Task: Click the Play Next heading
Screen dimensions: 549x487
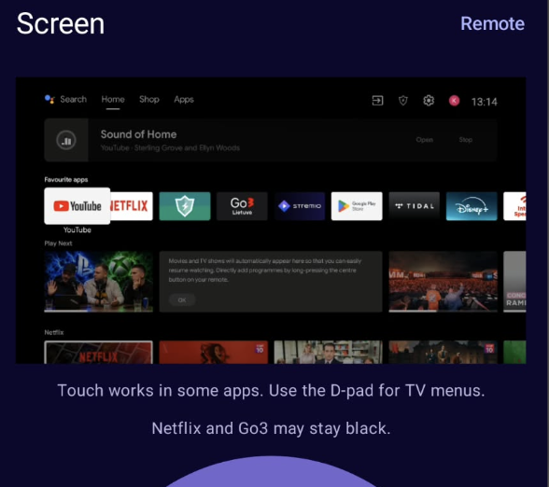Action: [58, 243]
